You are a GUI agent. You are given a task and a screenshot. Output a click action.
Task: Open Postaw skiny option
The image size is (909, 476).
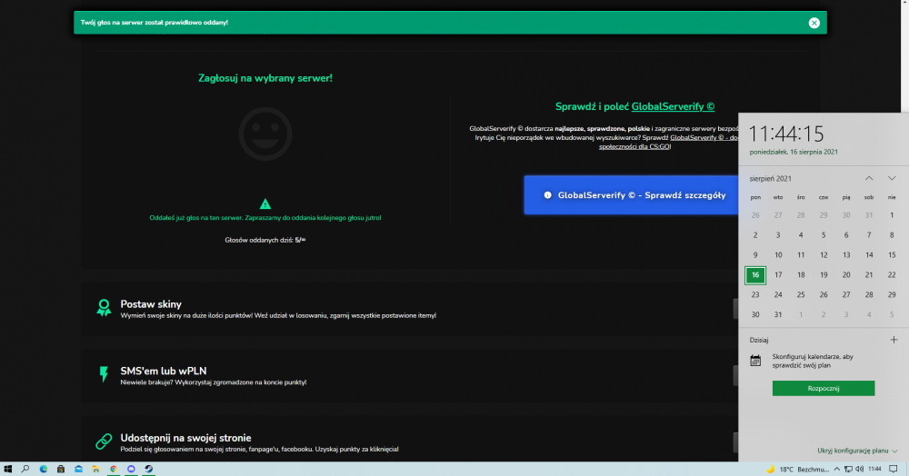click(x=151, y=304)
